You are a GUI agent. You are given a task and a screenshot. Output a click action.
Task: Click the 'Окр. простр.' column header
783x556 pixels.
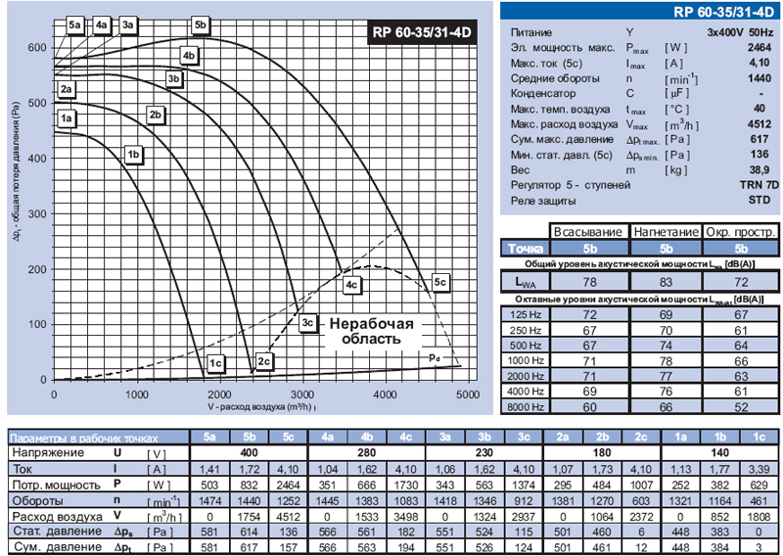click(x=741, y=232)
